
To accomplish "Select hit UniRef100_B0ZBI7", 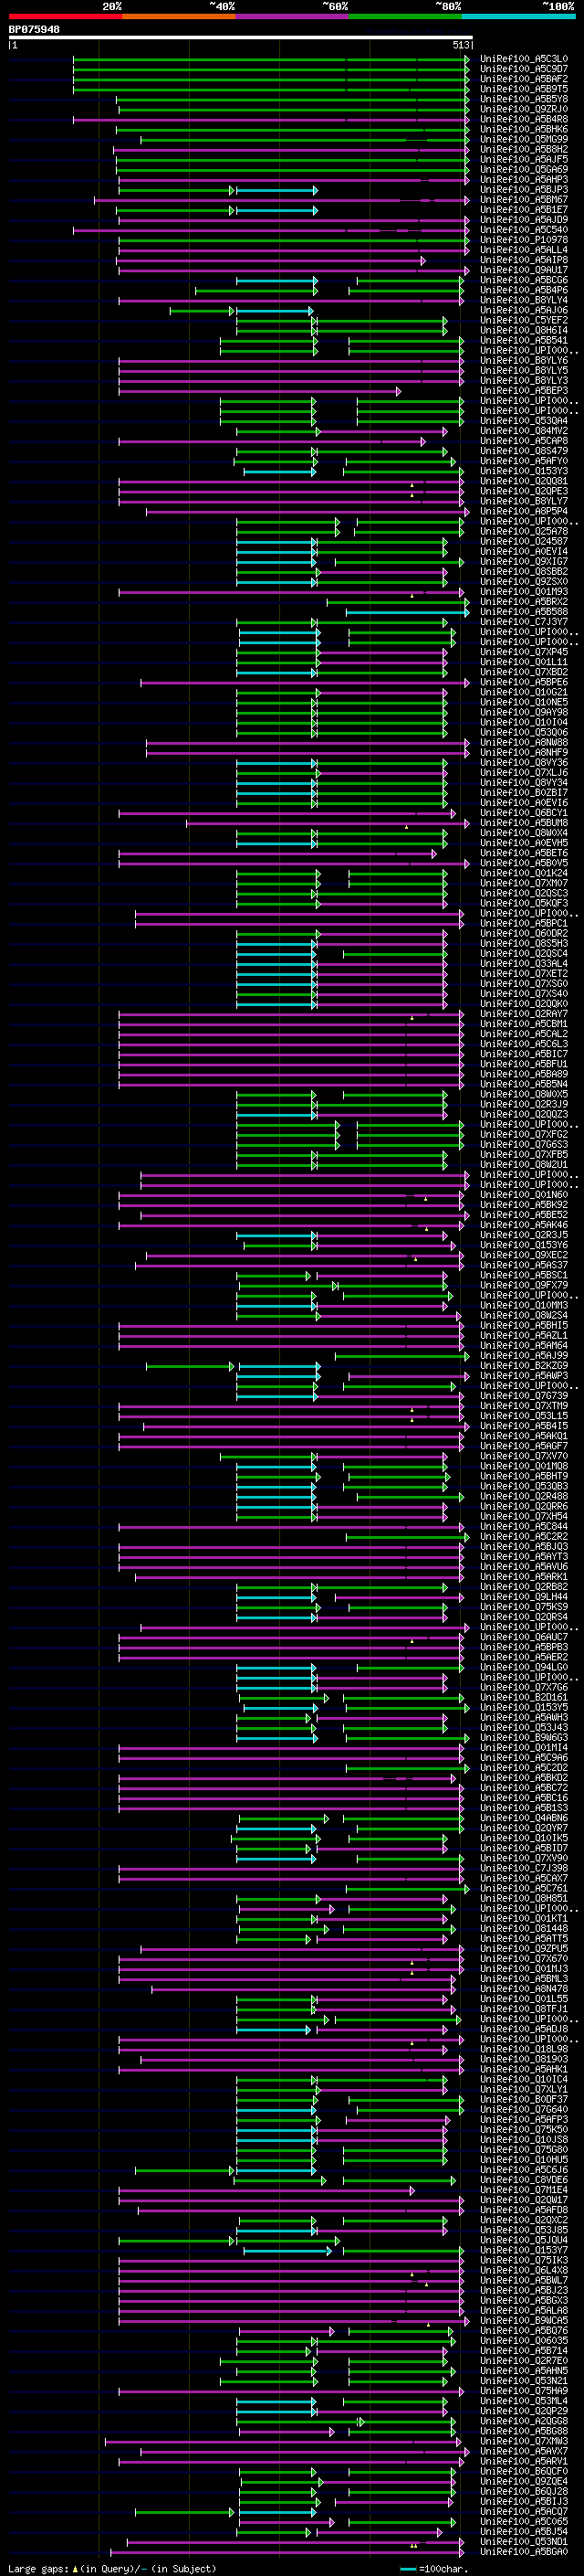I will tap(524, 792).
